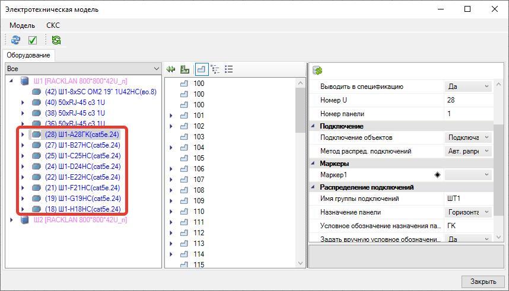Click the green double-arrow icon above port list

[x=171, y=69]
